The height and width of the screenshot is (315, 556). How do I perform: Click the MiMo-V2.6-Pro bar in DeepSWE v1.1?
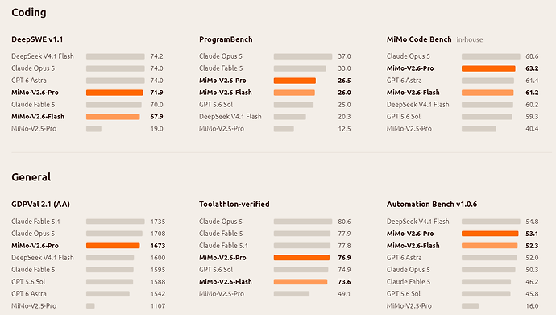(114, 93)
